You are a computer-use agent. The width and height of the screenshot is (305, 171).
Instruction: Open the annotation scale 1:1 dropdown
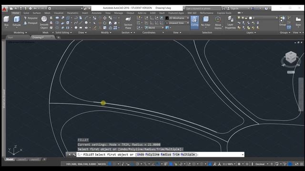(x=229, y=164)
